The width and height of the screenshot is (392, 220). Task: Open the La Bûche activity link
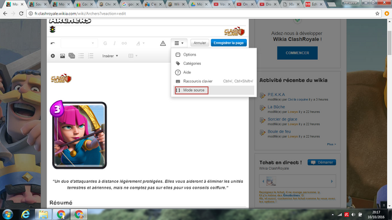click(x=276, y=107)
